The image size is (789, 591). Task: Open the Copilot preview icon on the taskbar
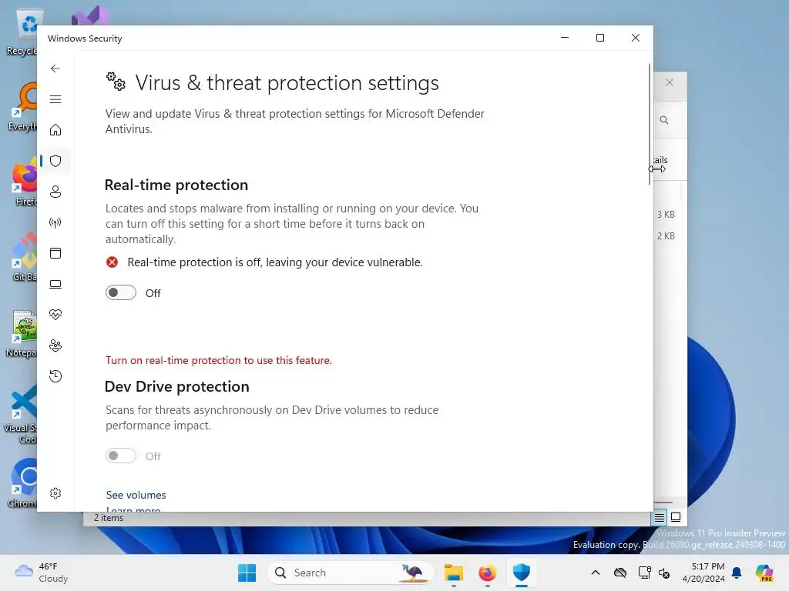pos(764,573)
